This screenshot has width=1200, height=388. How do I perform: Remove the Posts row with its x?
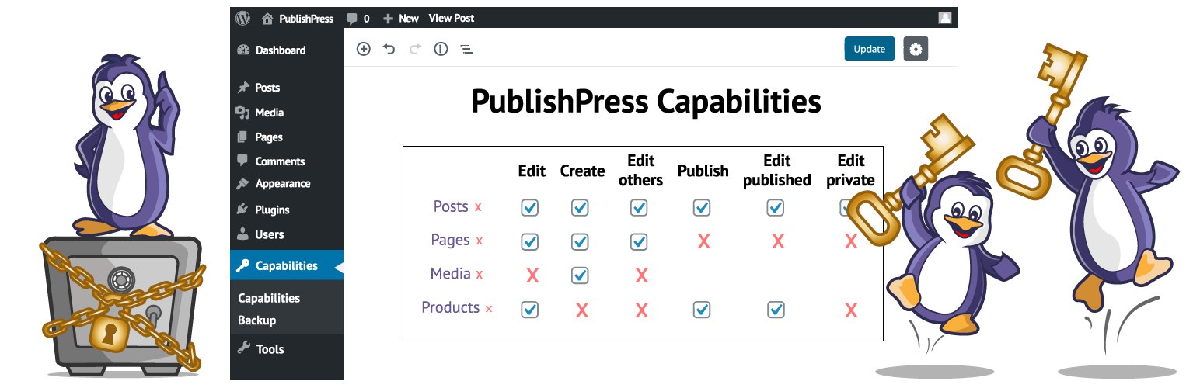[x=478, y=207]
